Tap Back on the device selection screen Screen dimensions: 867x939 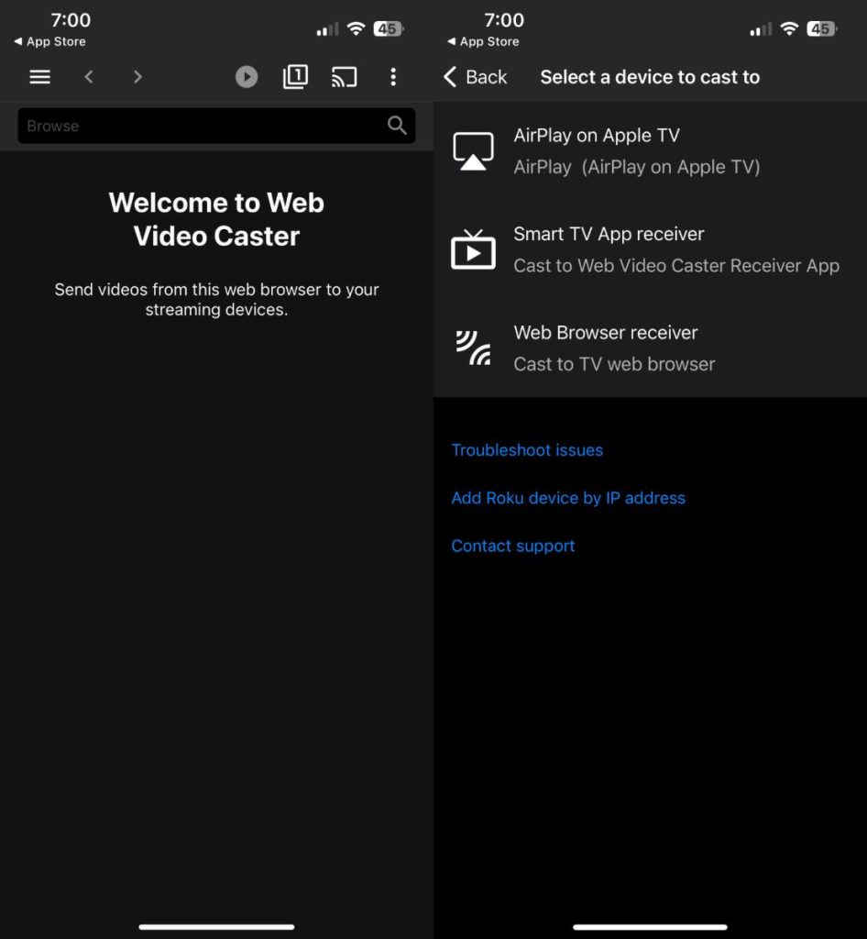click(x=475, y=77)
